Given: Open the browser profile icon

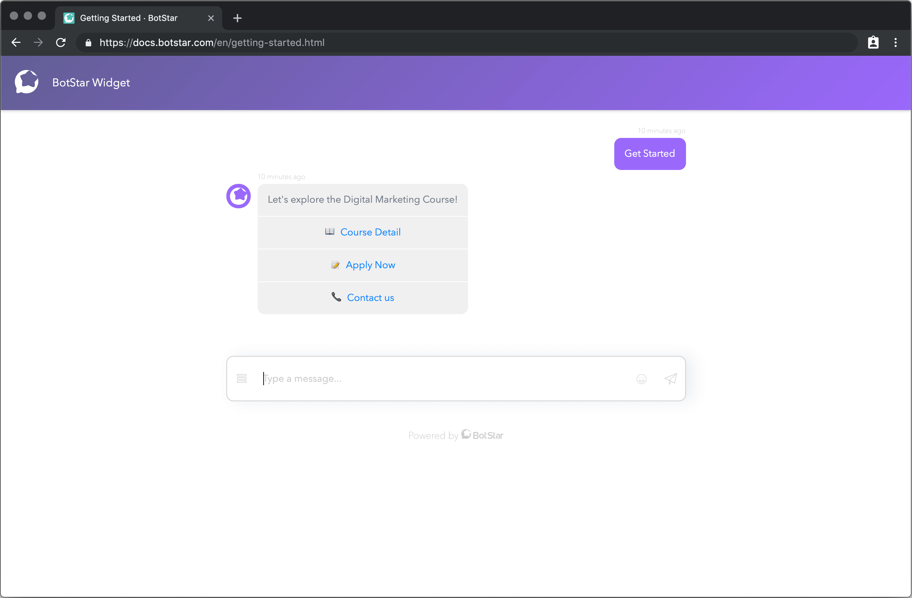Looking at the screenshot, I should tap(873, 42).
